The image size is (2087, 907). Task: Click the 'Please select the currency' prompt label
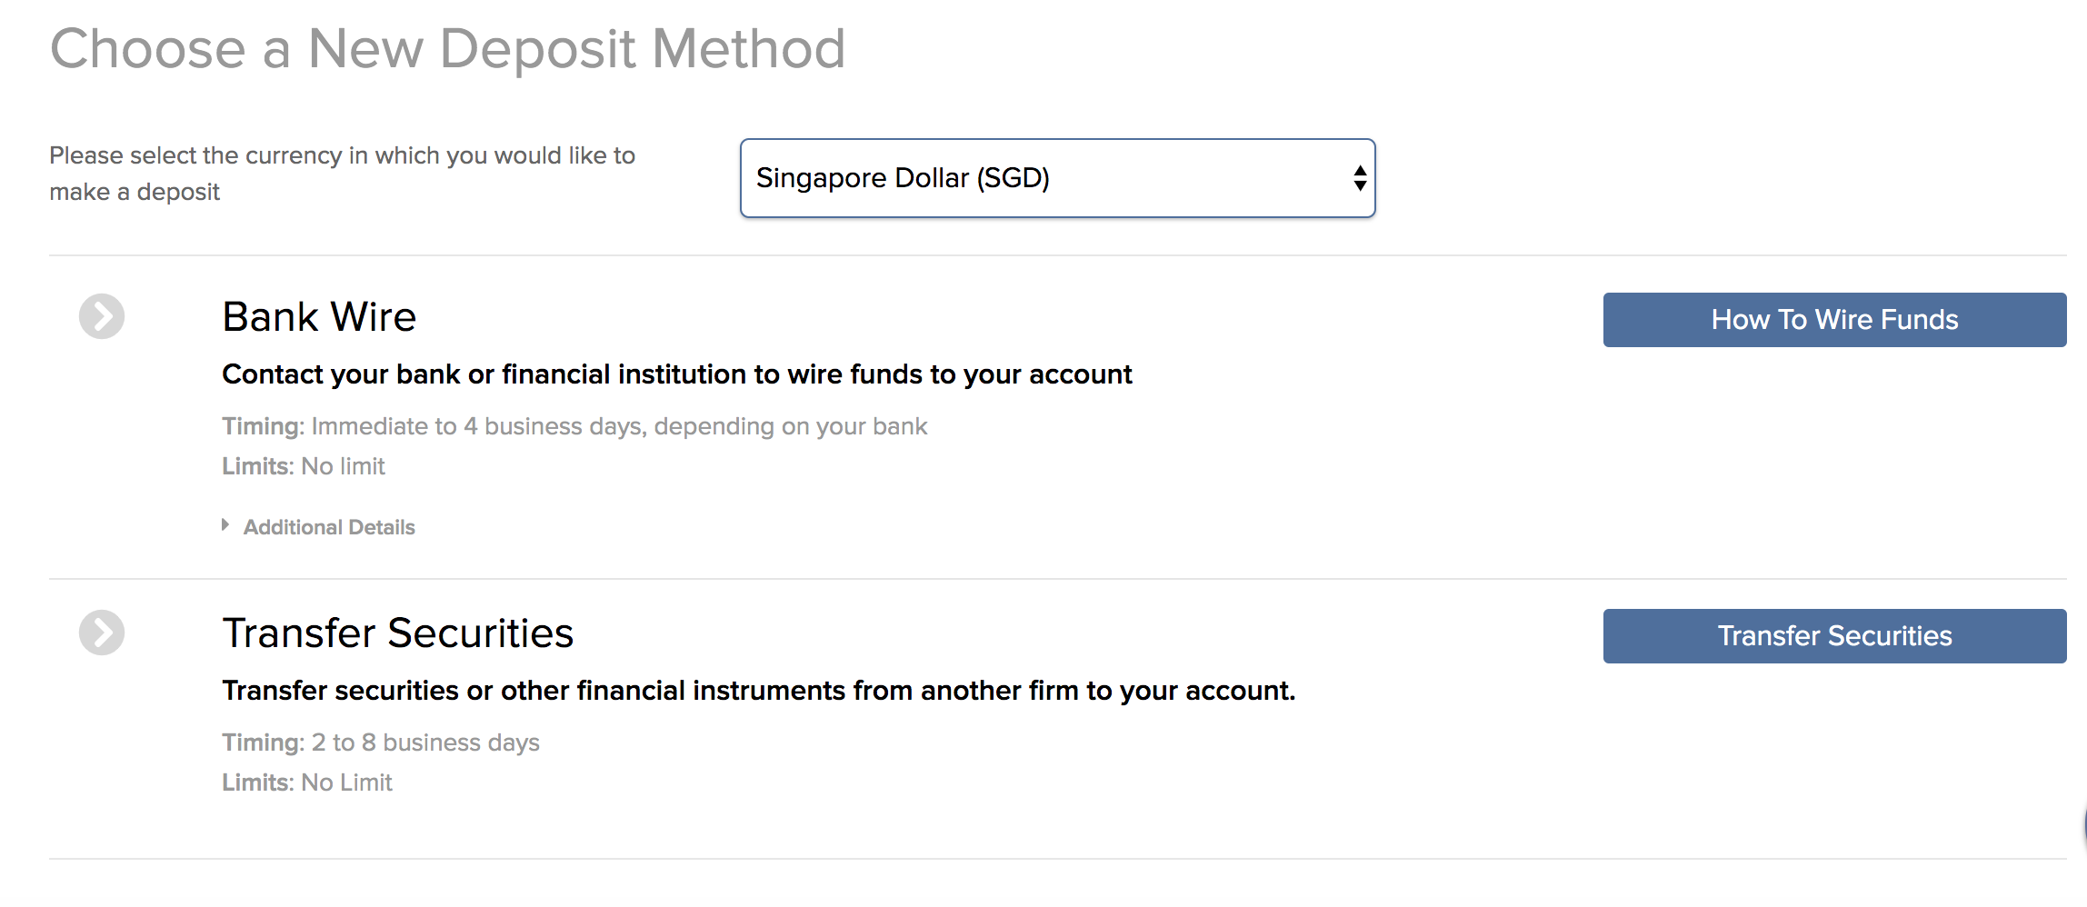pos(342,174)
